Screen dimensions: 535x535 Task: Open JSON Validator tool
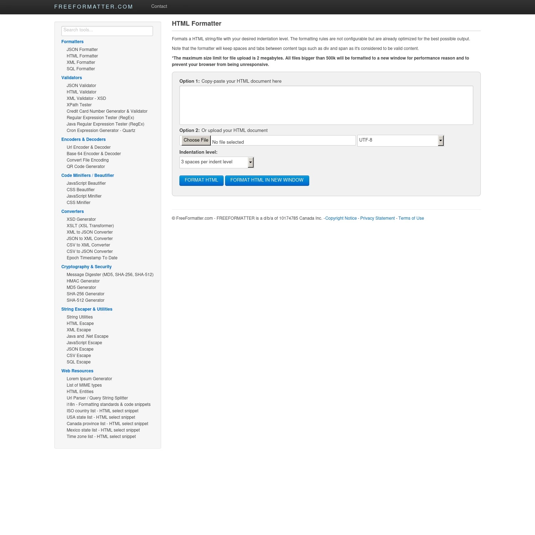pos(81,86)
